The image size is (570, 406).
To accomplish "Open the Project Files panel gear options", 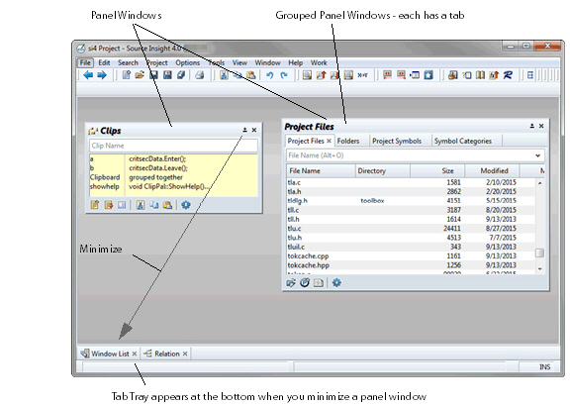I will [336, 282].
